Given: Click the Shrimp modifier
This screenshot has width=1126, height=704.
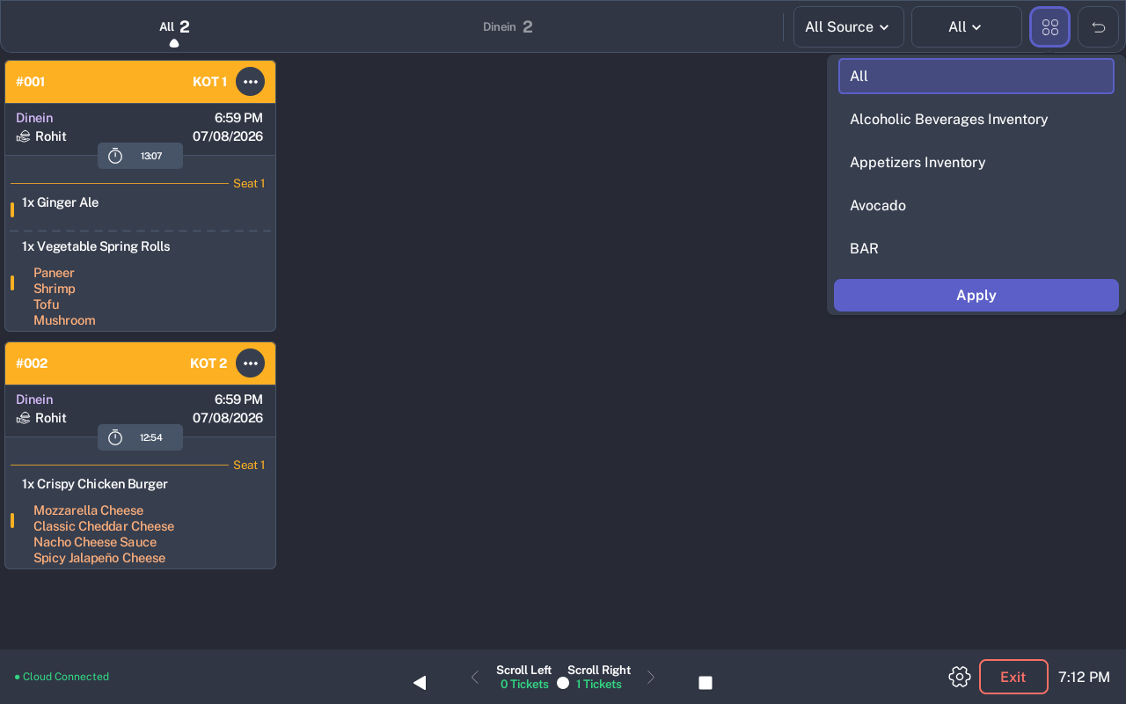Looking at the screenshot, I should tap(55, 289).
